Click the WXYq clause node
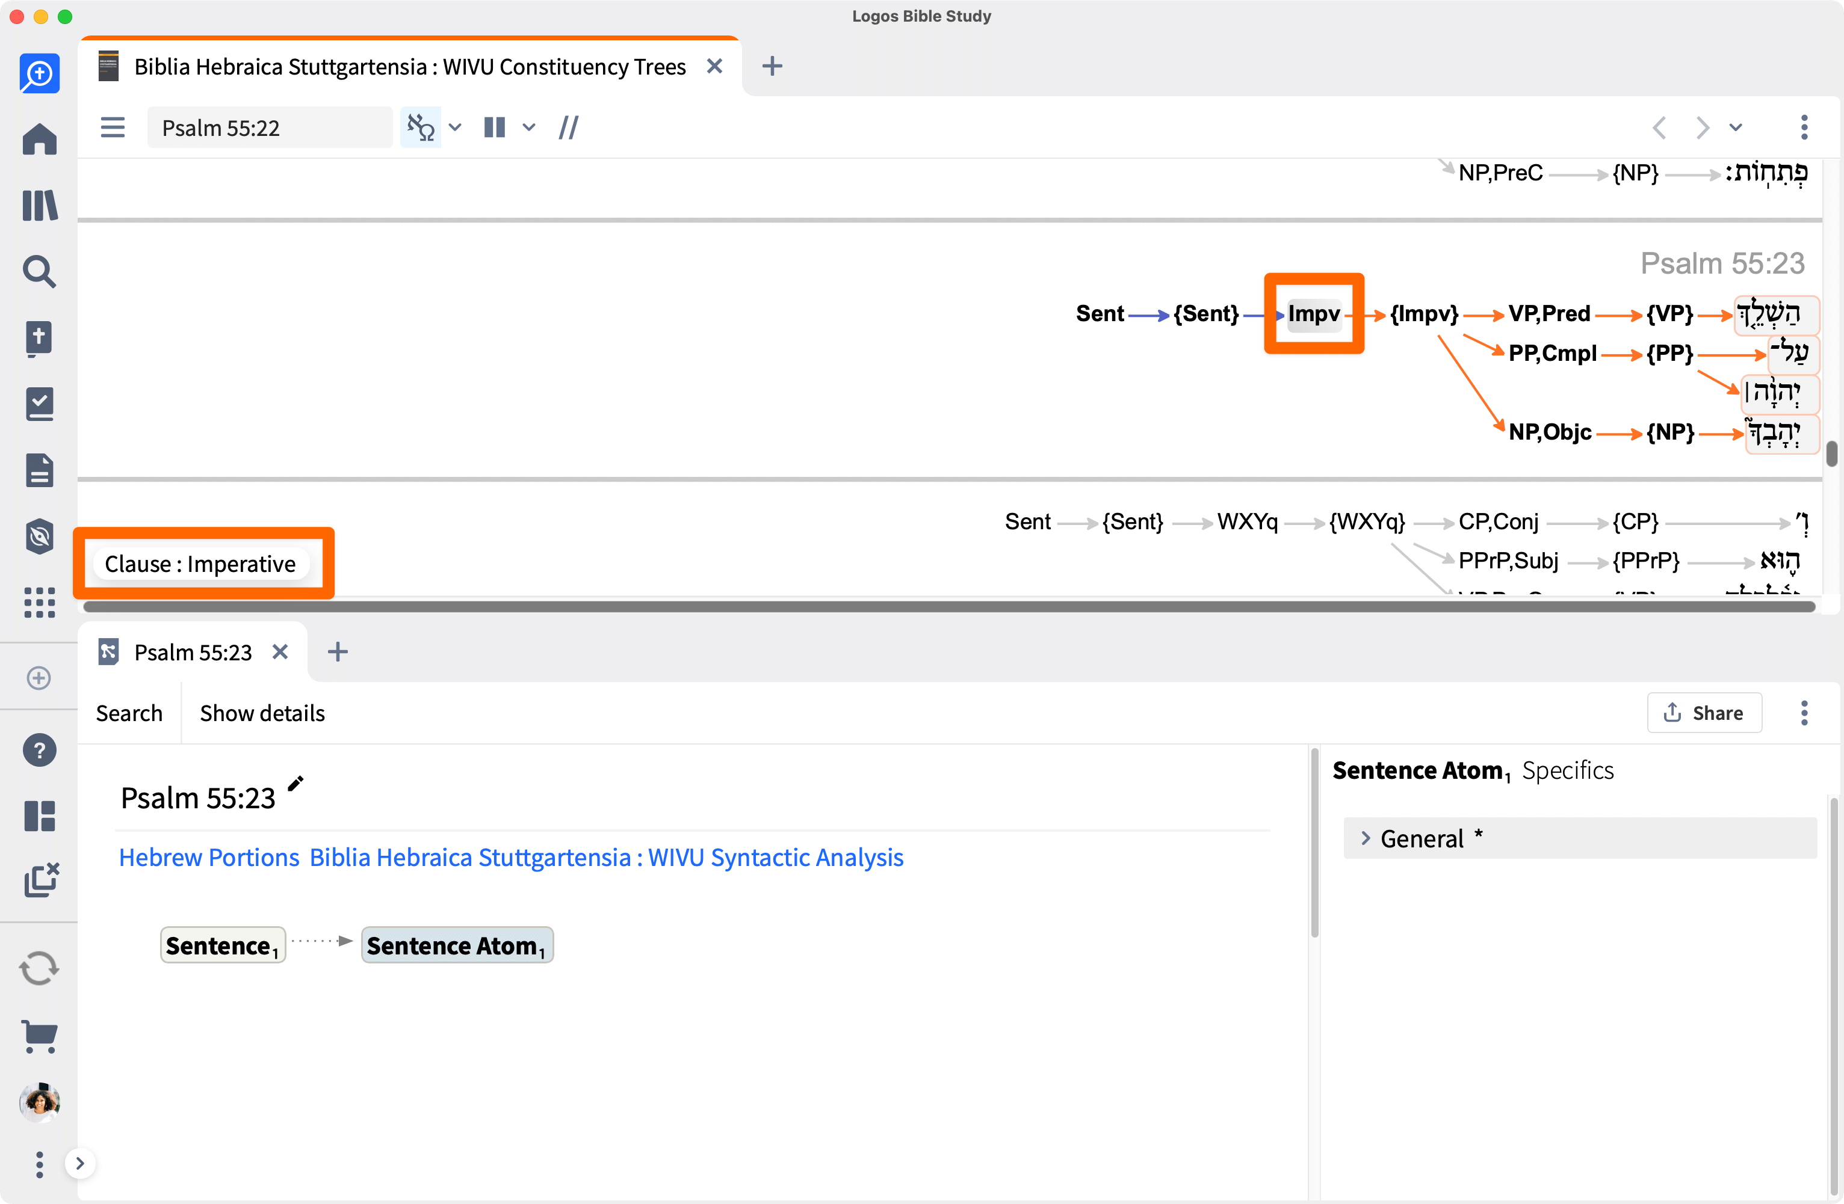Image resolution: width=1844 pixels, height=1204 pixels. coord(1248,522)
